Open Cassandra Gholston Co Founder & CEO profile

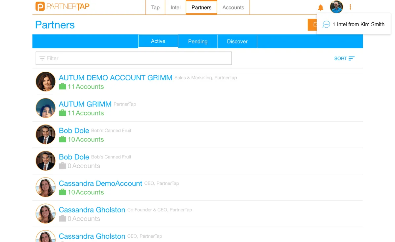[92, 210]
